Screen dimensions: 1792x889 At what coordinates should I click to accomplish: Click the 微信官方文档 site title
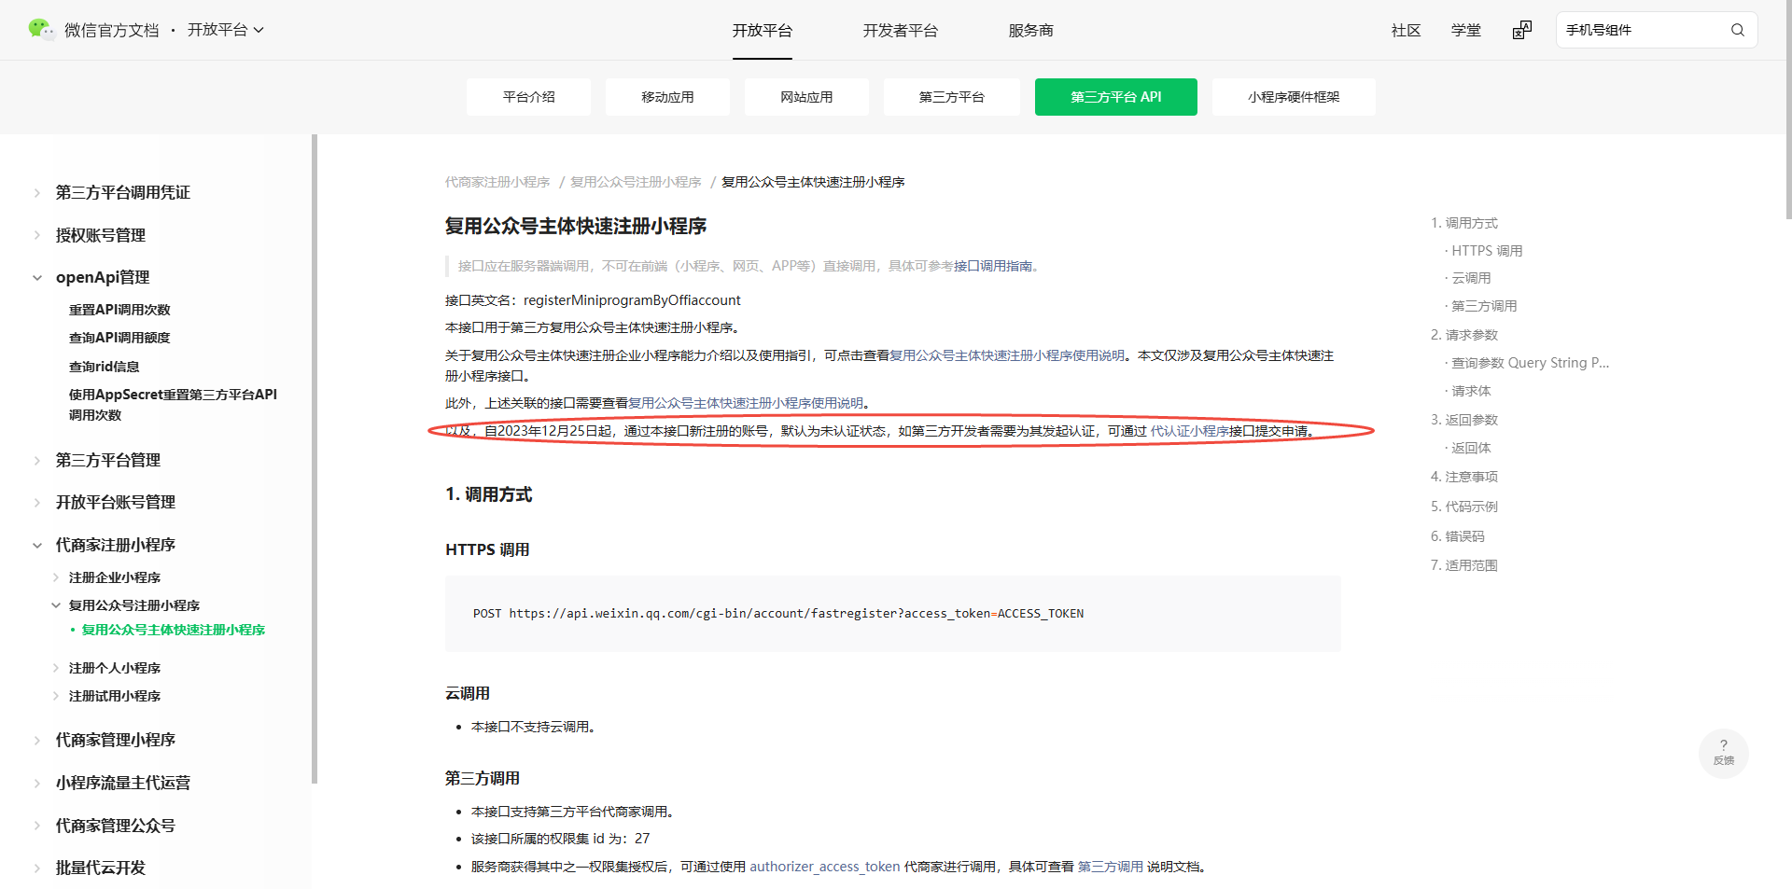[112, 30]
